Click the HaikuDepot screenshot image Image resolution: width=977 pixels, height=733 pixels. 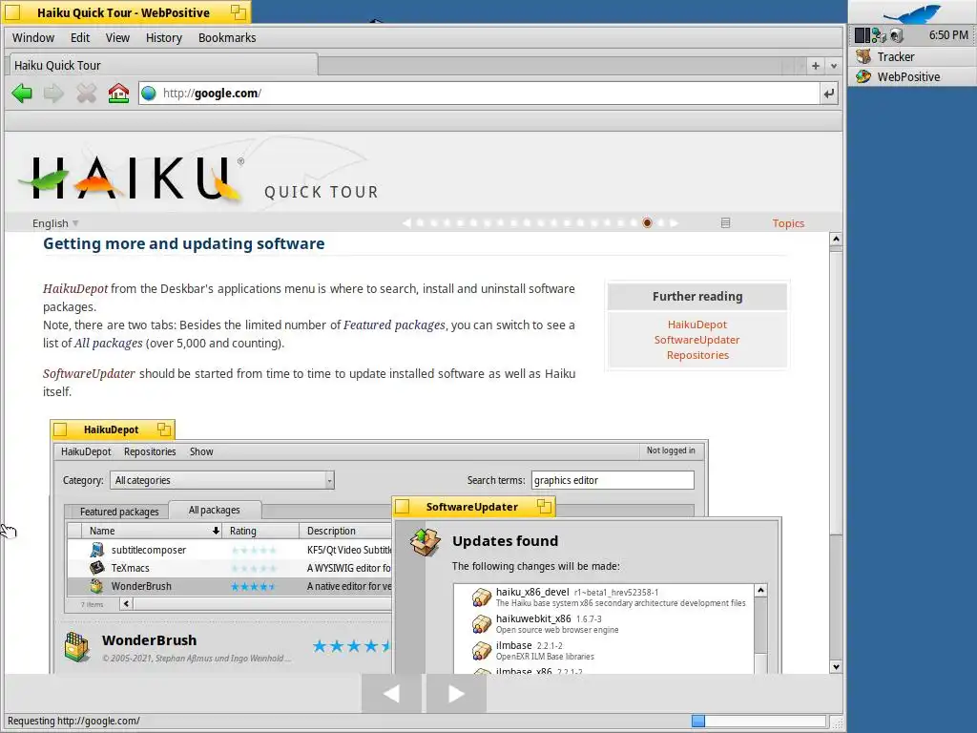pyautogui.click(x=416, y=547)
